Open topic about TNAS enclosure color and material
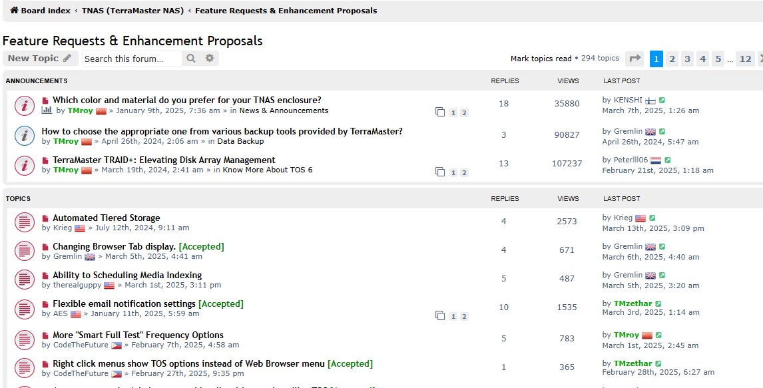Image resolution: width=763 pixels, height=388 pixels. tap(187, 100)
